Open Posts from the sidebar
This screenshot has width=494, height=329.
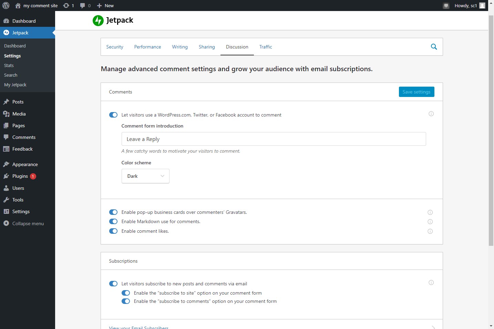(28, 102)
